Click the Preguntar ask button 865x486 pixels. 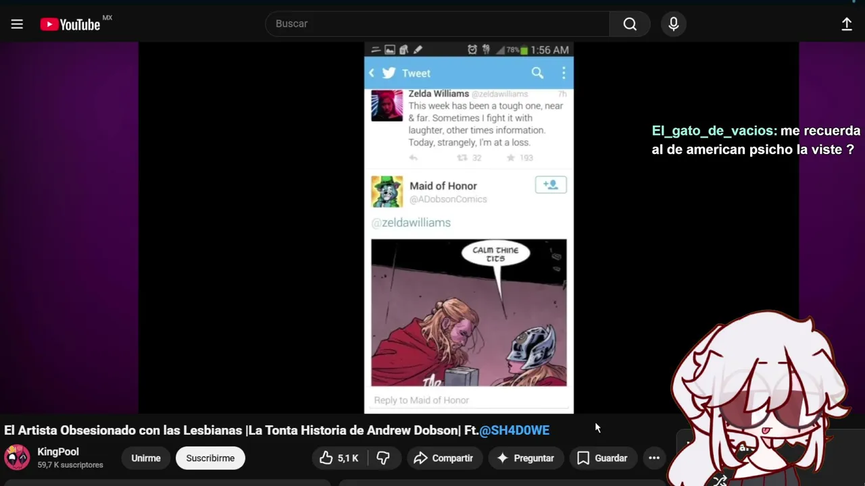(x=526, y=458)
